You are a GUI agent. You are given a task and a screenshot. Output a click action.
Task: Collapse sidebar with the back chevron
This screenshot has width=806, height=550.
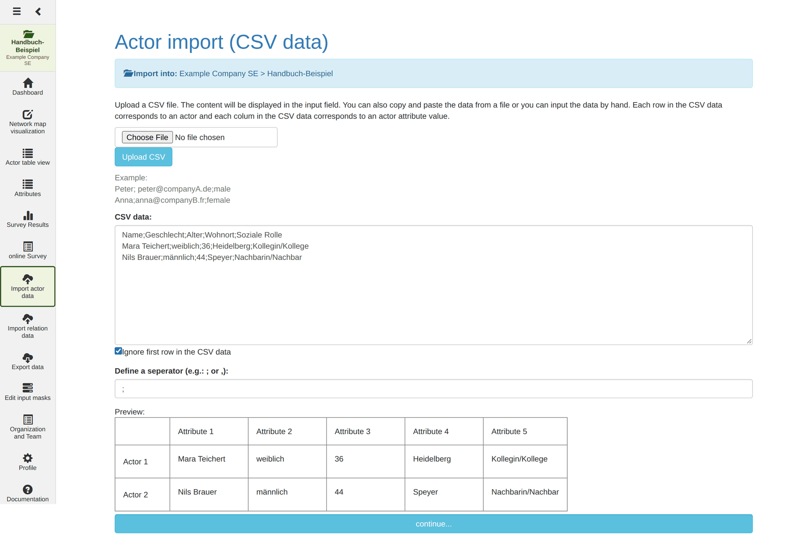pos(38,11)
